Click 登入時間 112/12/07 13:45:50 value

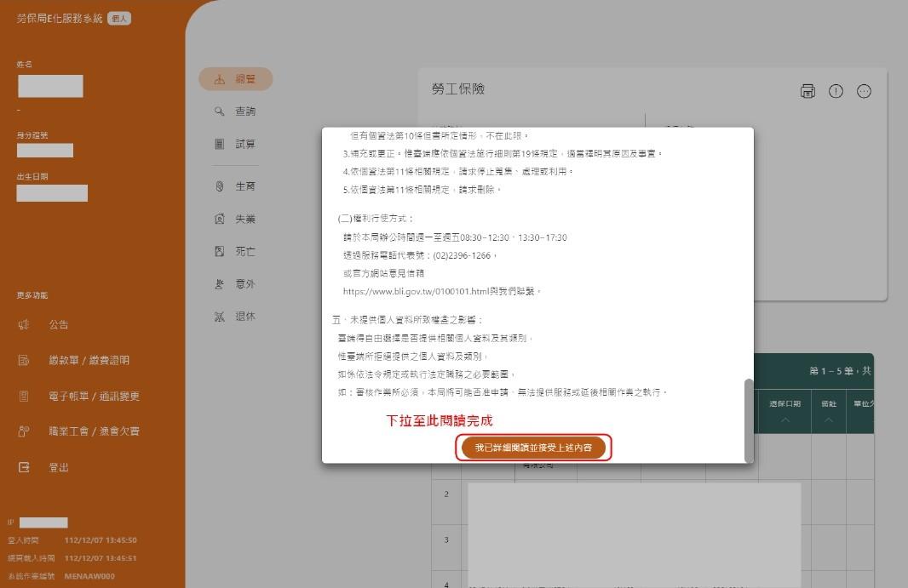(101, 540)
